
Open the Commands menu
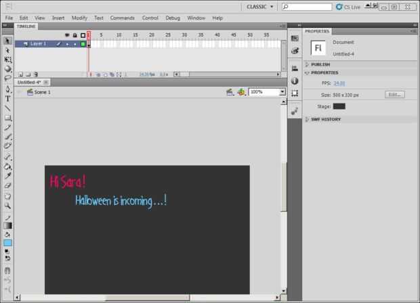(122, 18)
